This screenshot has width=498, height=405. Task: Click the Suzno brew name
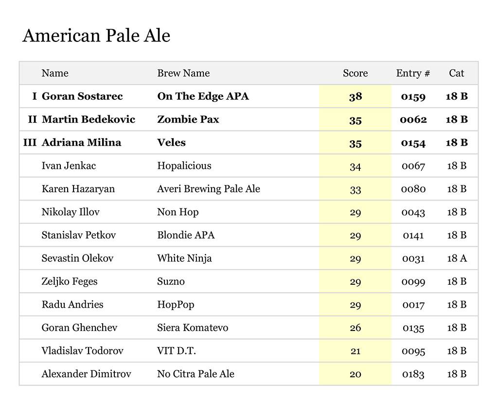pyautogui.click(x=171, y=281)
